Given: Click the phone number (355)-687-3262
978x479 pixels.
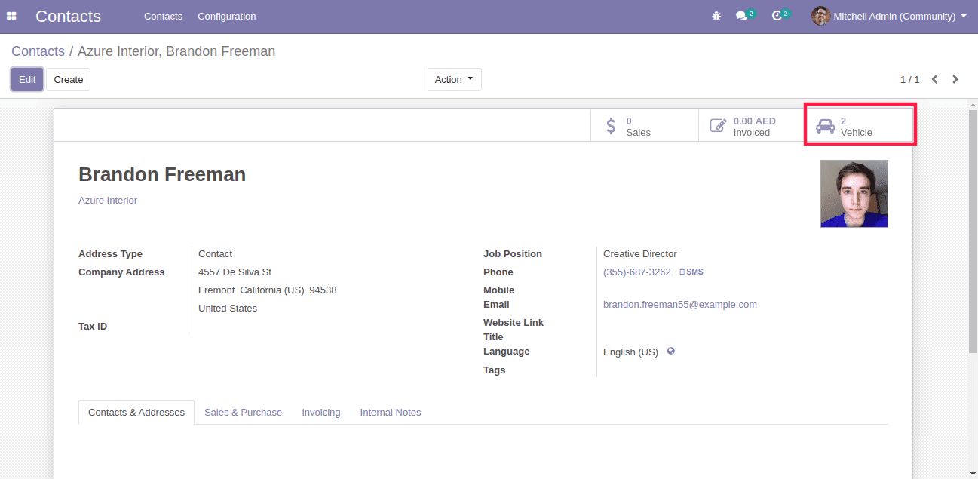Looking at the screenshot, I should [637, 272].
